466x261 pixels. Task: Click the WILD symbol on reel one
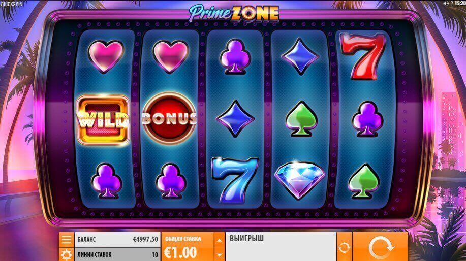tap(103, 120)
